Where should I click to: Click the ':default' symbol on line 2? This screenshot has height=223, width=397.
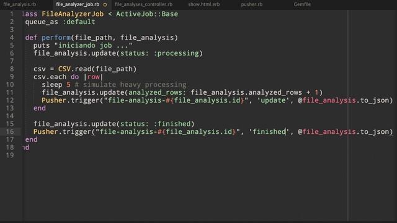point(79,22)
